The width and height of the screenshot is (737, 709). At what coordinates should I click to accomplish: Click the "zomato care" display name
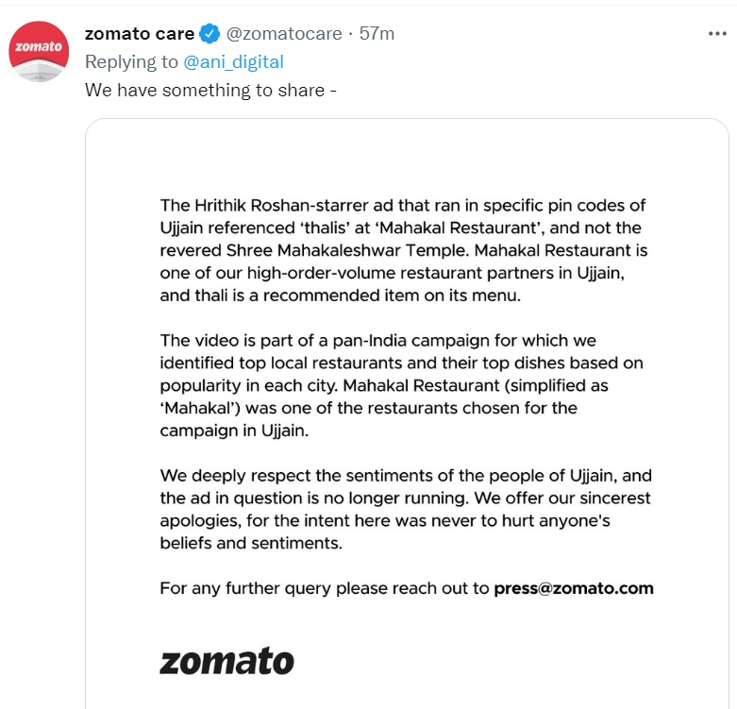(x=140, y=34)
